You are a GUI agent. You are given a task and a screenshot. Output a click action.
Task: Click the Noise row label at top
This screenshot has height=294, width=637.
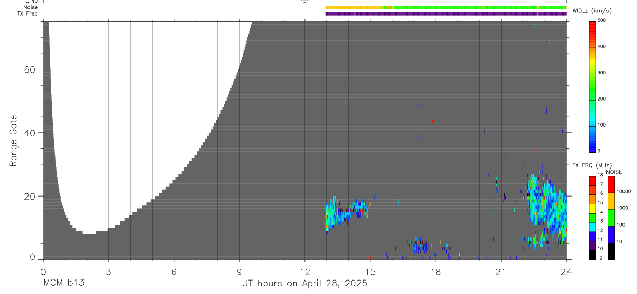pyautogui.click(x=31, y=7)
